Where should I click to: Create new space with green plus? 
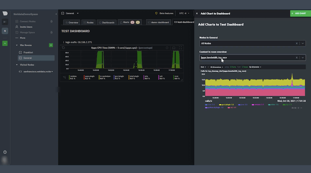(5, 43)
